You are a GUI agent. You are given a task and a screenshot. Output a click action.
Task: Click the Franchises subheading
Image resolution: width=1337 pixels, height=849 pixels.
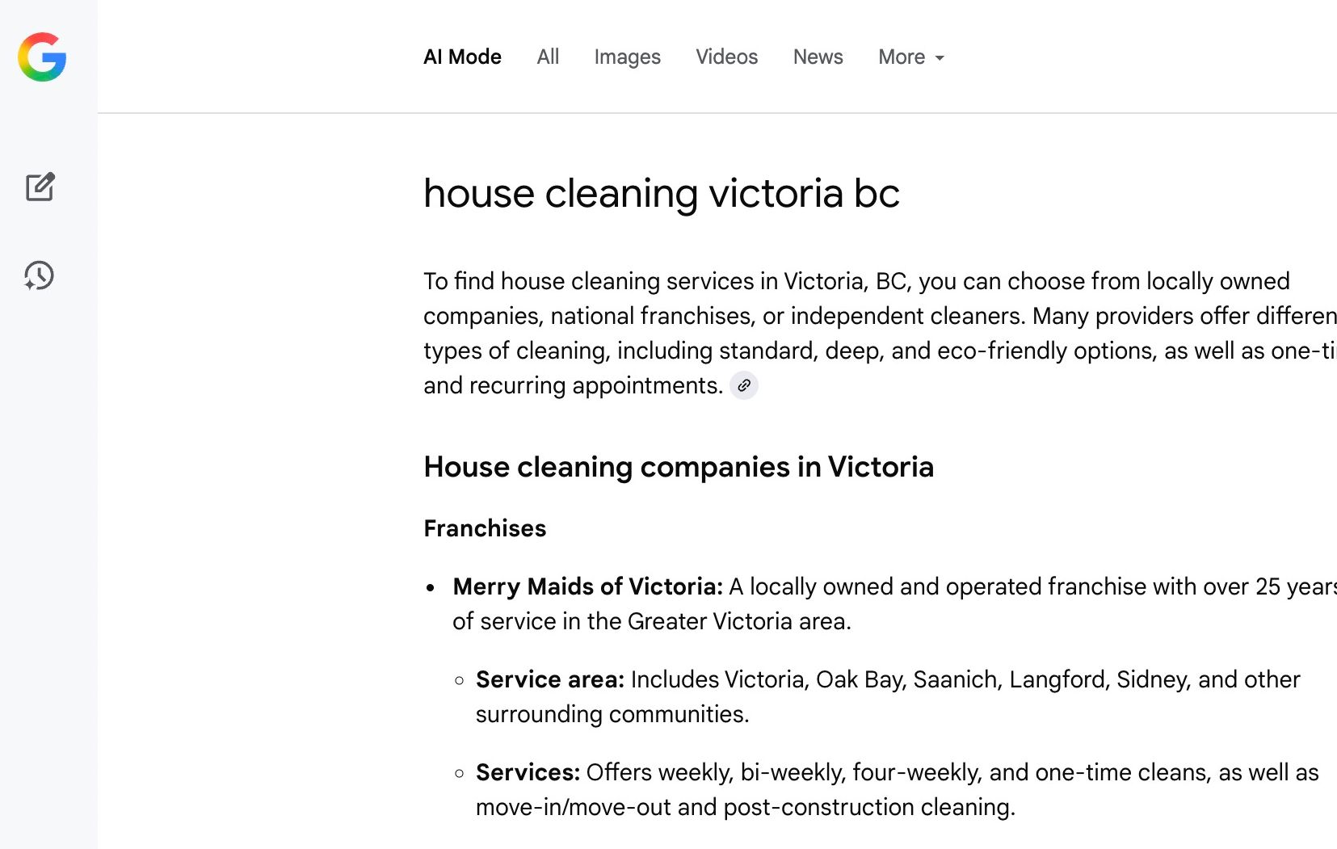(485, 528)
